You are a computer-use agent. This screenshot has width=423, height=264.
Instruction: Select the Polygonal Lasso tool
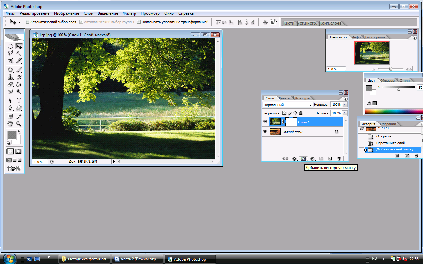click(10, 53)
